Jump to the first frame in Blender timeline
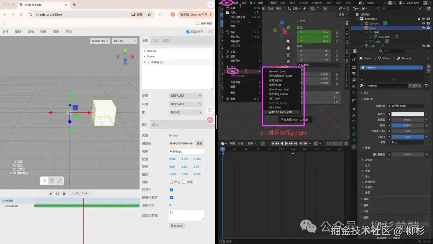Screen dimensions: 433x244 coord(273,143)
